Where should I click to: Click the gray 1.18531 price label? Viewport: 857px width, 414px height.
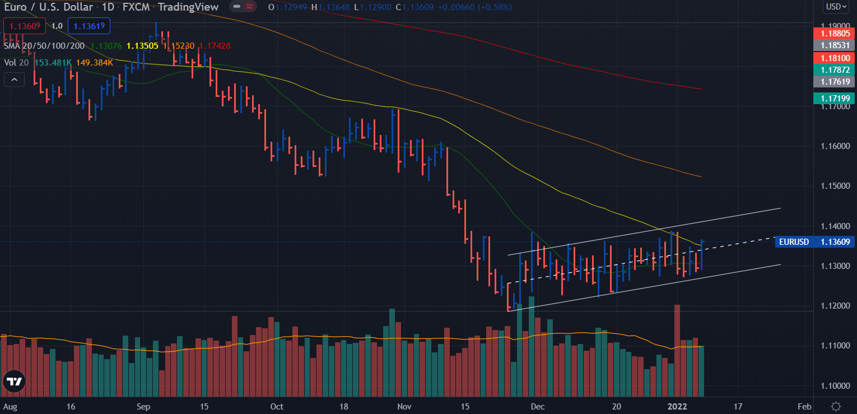[x=833, y=45]
